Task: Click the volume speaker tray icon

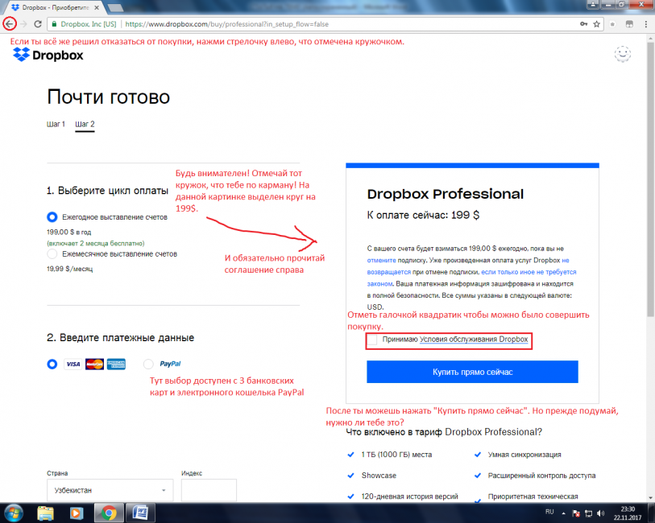Action: click(x=601, y=513)
